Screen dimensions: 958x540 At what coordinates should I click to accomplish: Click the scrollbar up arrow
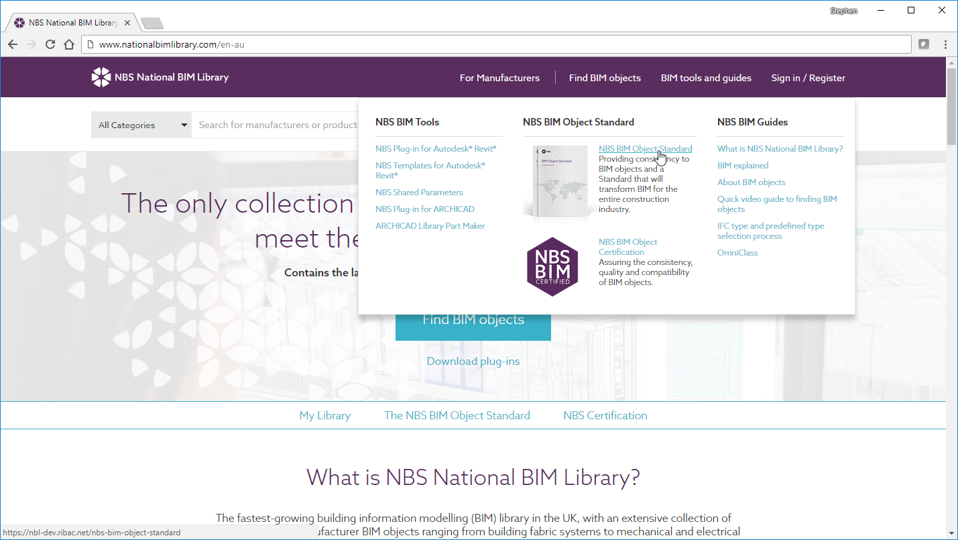[x=951, y=62]
